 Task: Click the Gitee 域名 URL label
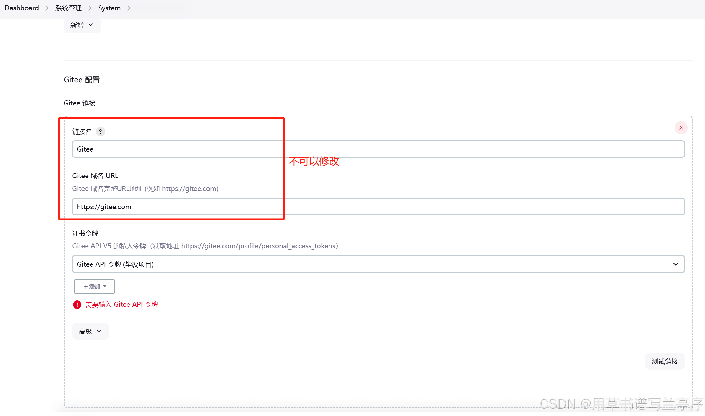click(x=95, y=176)
